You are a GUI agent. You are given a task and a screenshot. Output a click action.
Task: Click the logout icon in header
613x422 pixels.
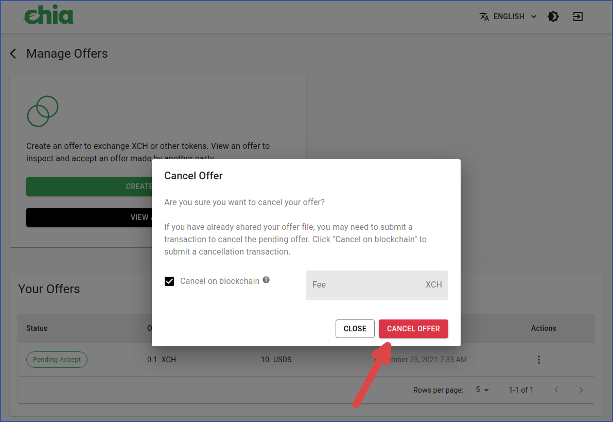click(x=578, y=16)
